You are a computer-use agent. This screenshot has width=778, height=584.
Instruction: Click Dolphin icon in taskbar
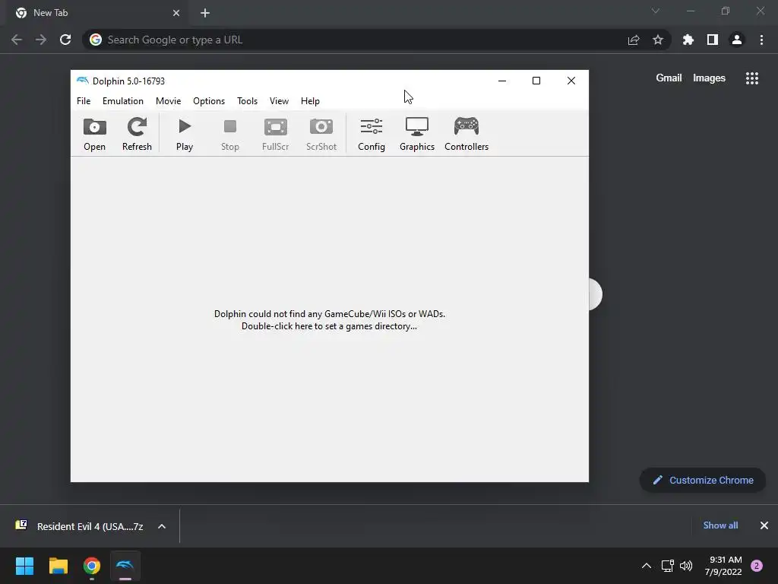pyautogui.click(x=125, y=566)
